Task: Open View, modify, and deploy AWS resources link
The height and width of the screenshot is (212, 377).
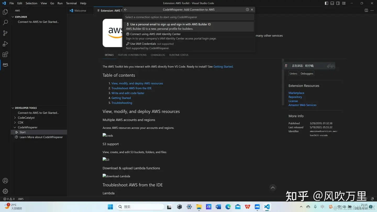Action: [x=137, y=83]
